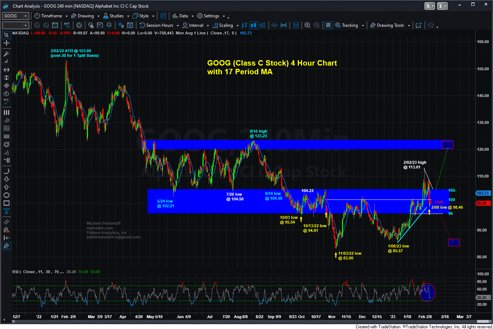This screenshot has height=329, width=493.
Task: Open the Data menu
Action: pos(183,16)
